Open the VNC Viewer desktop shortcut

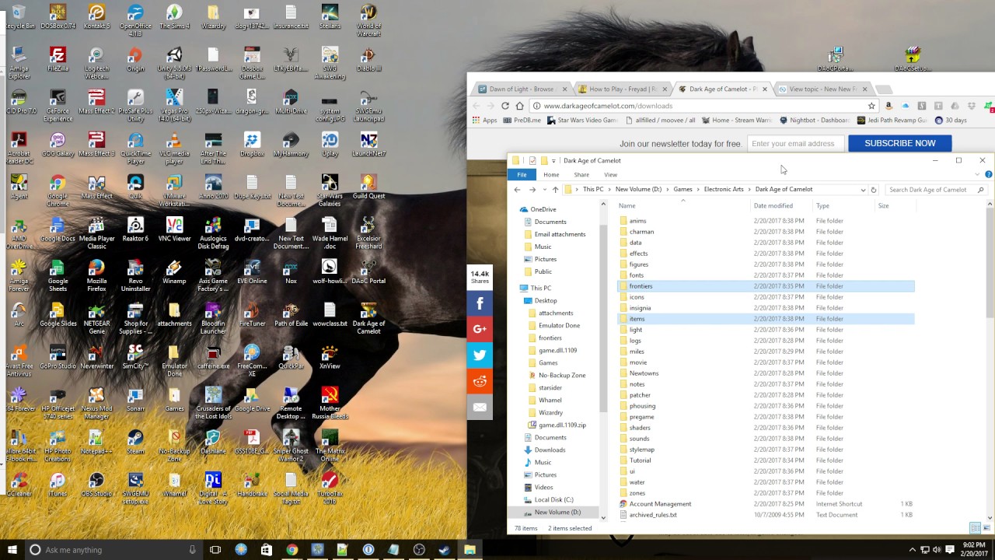174,229
